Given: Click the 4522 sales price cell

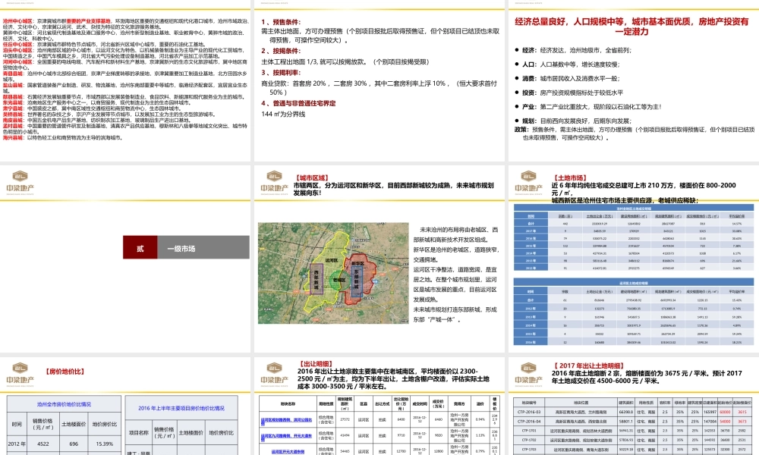Looking at the screenshot, I should [43, 444].
